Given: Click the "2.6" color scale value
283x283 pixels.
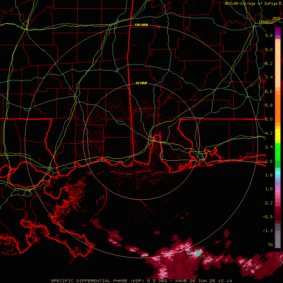Looking at the screenshot, I should (x=269, y=161).
